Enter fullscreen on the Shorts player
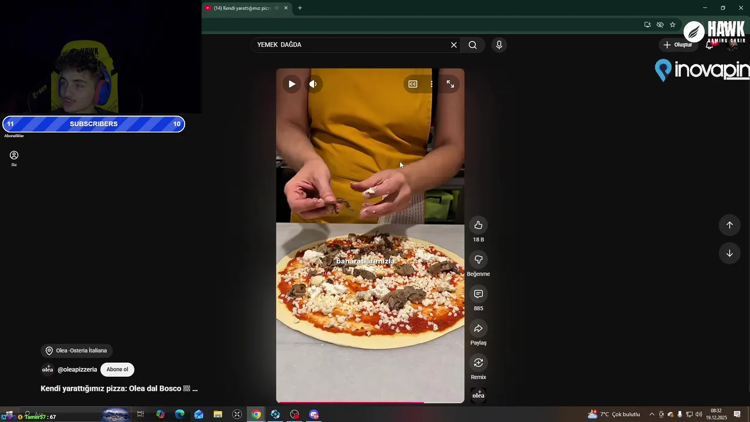This screenshot has height=422, width=750. [x=450, y=84]
